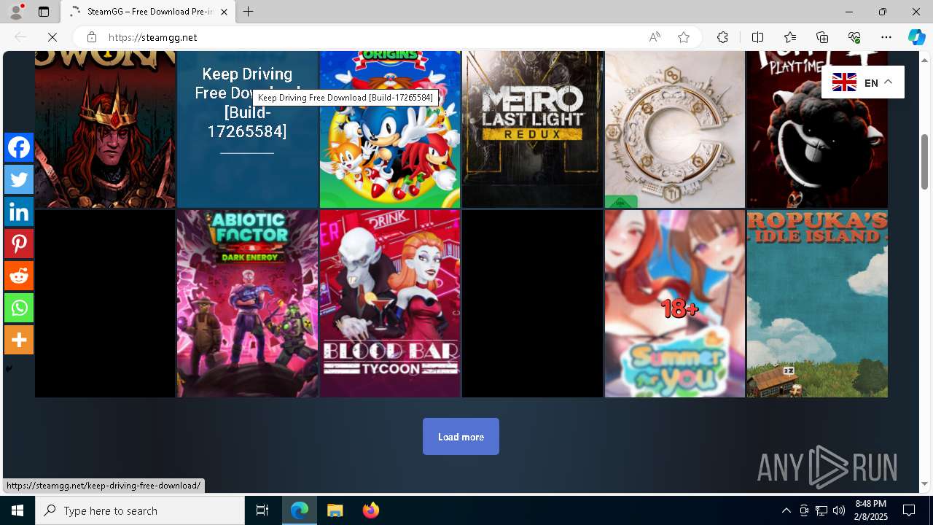The height and width of the screenshot is (525, 933).
Task: Open Settings and more menu
Action: tap(886, 37)
